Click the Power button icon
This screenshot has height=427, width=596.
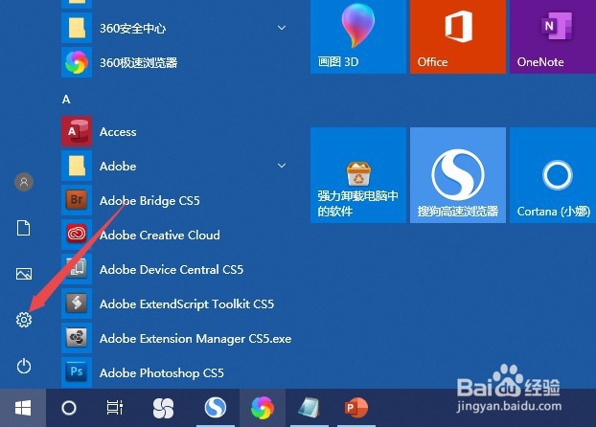coord(24,366)
